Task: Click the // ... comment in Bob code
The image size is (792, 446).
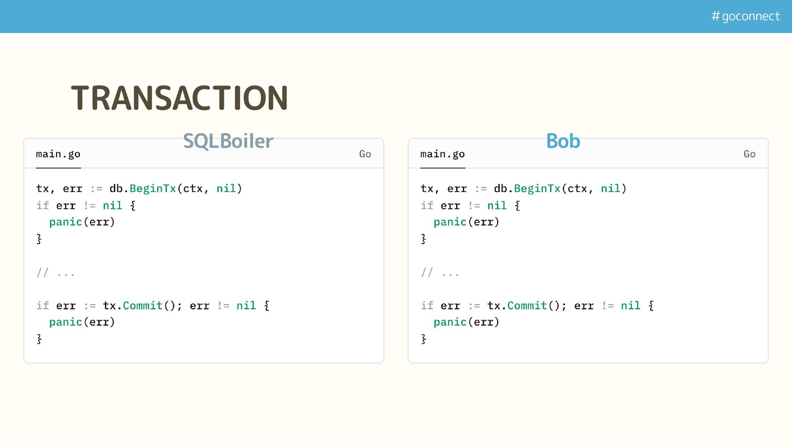Action: tap(440, 273)
